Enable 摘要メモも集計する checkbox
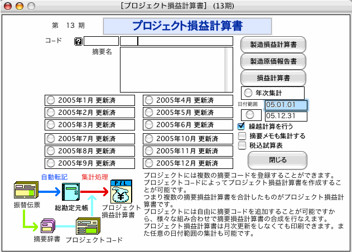Image resolution: width=352 pixels, height=252 pixels. 242,135
